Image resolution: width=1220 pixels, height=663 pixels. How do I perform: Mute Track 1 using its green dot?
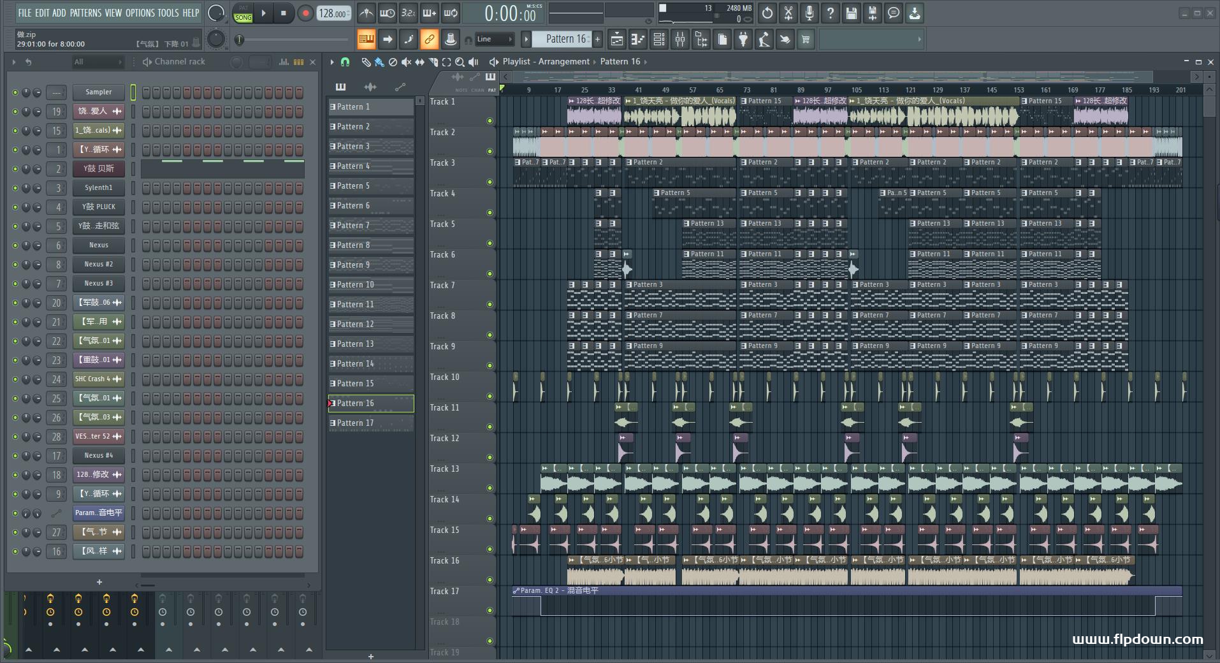(490, 120)
